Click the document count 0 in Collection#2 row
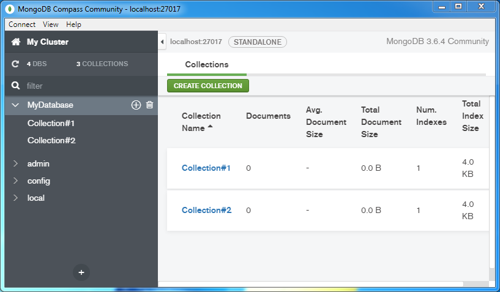 tap(248, 210)
